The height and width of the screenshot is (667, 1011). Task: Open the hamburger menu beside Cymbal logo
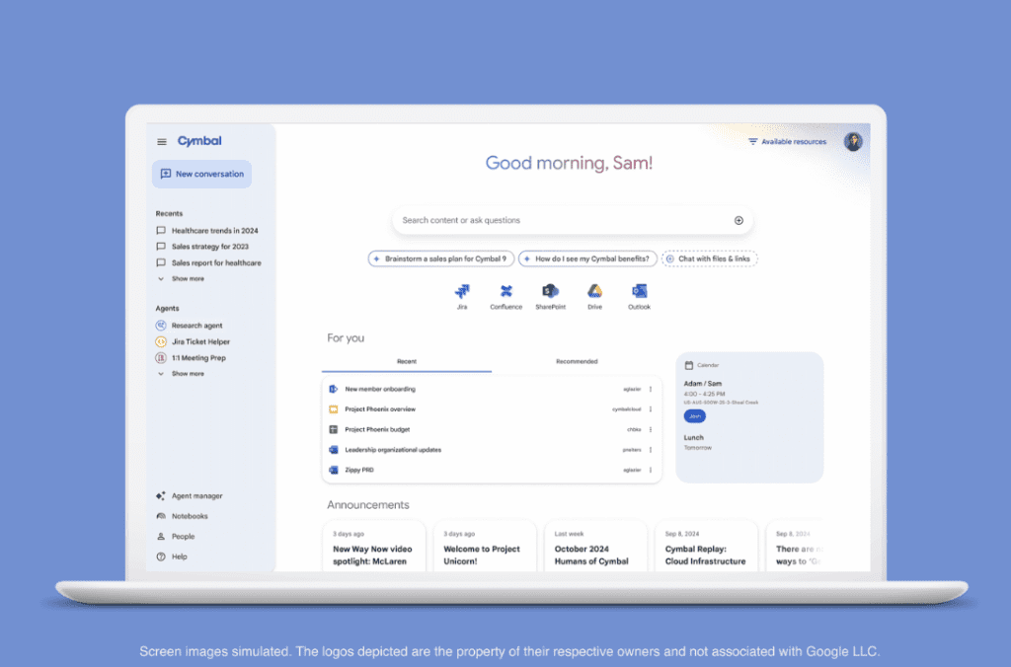tap(162, 142)
